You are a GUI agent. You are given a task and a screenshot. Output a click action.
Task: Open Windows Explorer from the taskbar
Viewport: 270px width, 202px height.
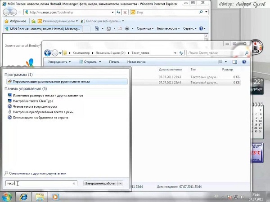coord(40,196)
